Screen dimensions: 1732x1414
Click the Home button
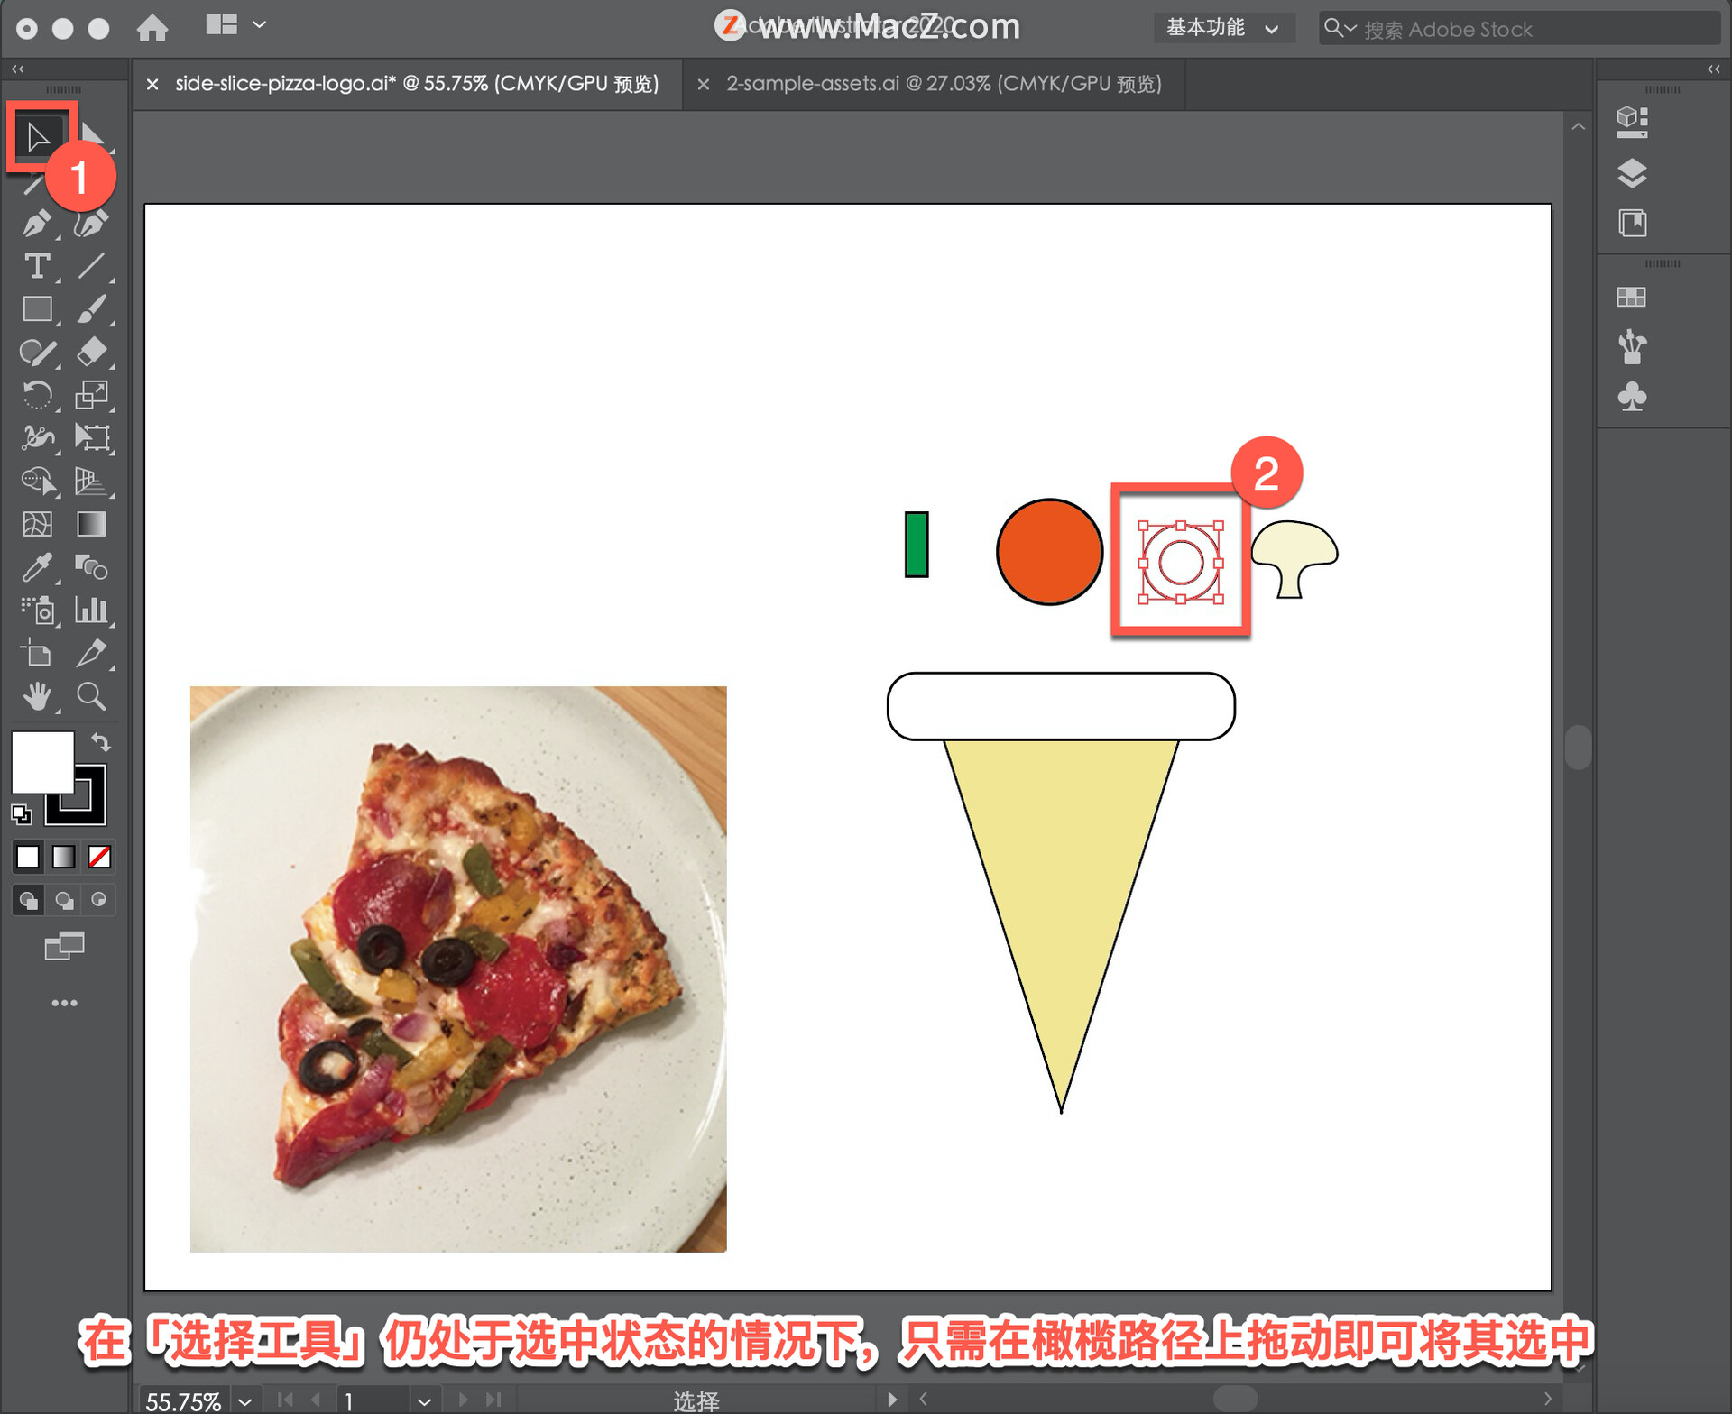point(152,28)
